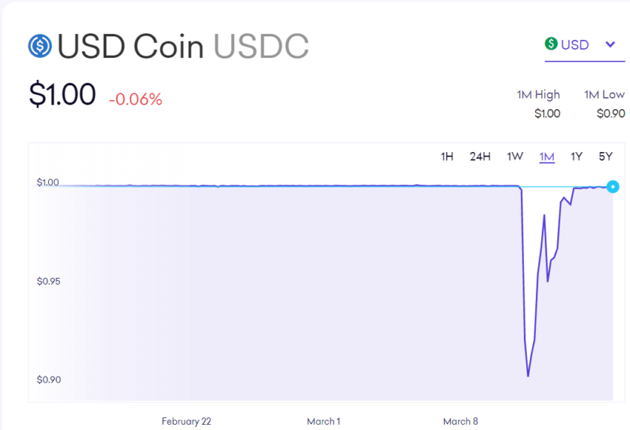Click the USDC ticker symbol
Screen dimensions: 630x430
[x=261, y=47]
